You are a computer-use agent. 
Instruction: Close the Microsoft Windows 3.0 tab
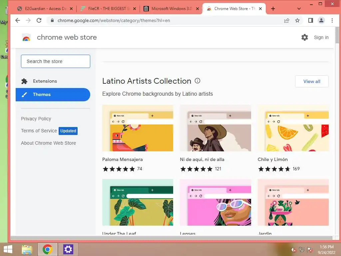(x=197, y=9)
